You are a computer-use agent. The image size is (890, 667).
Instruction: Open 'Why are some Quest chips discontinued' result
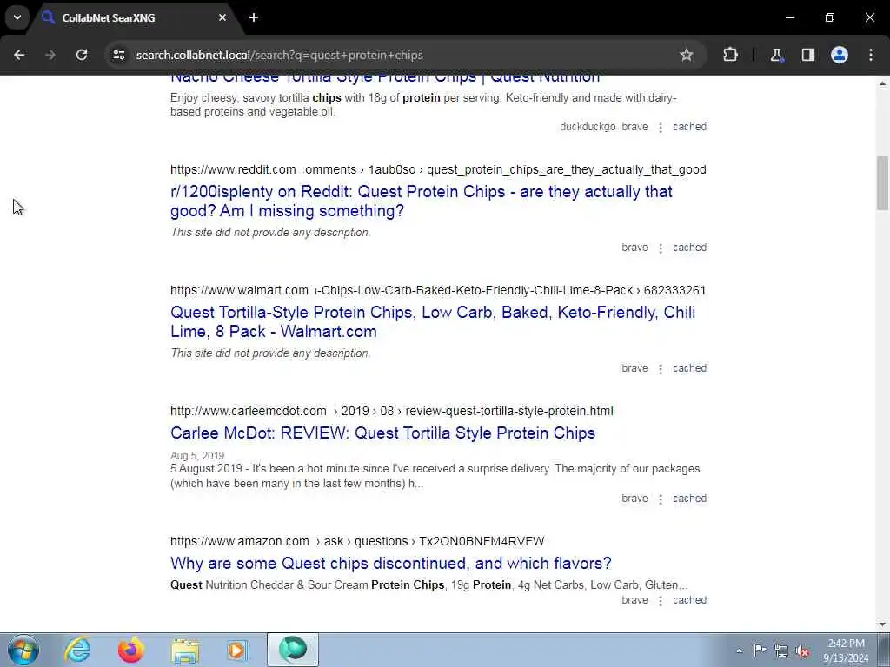coord(390,563)
